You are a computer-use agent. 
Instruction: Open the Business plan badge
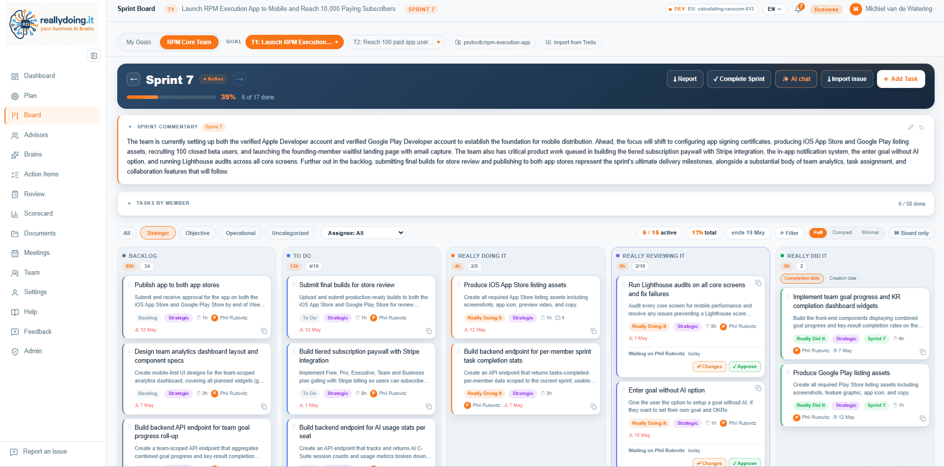[x=826, y=9]
